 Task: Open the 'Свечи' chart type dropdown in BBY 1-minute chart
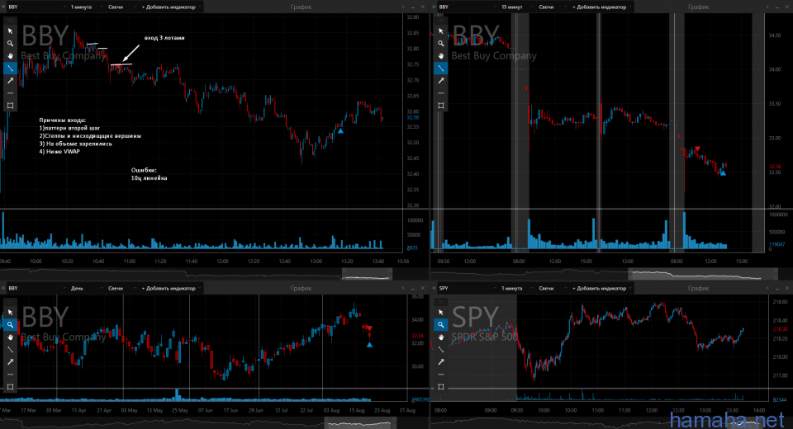tap(121, 7)
